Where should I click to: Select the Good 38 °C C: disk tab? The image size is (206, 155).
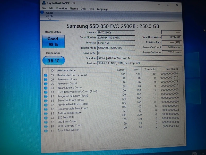tap(49, 16)
